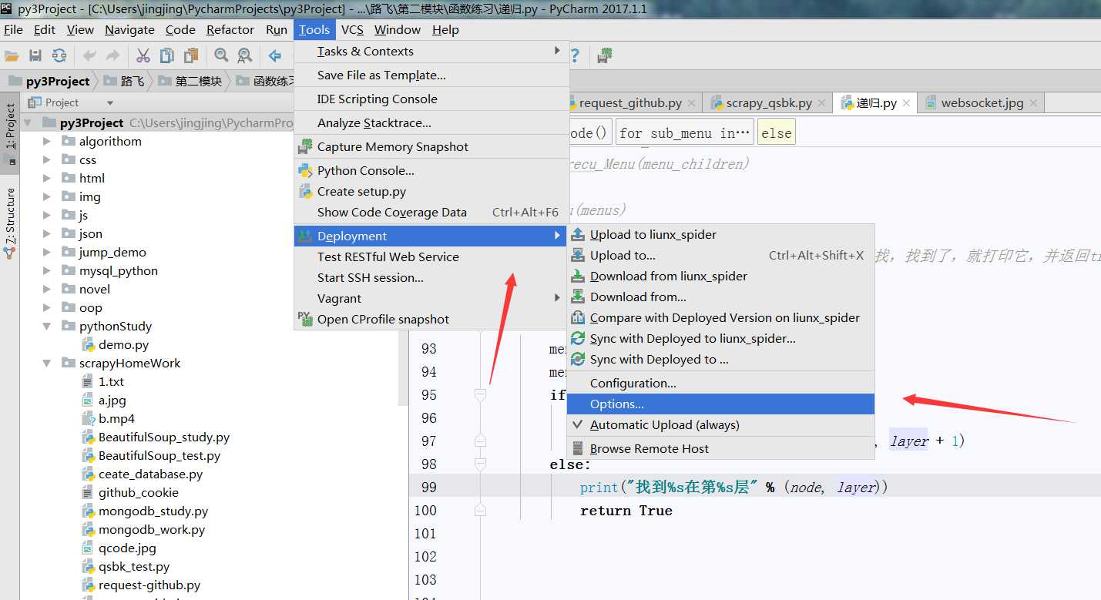This screenshot has height=600, width=1101.
Task: Click the Replace magnifier icon
Action: (x=244, y=55)
